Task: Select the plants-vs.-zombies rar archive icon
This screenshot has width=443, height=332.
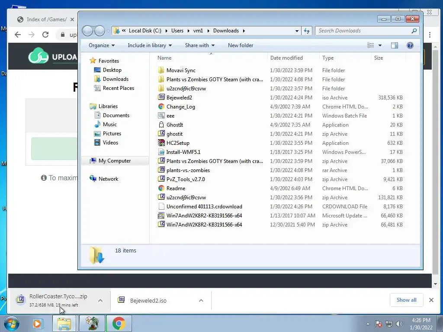Action: point(161,170)
